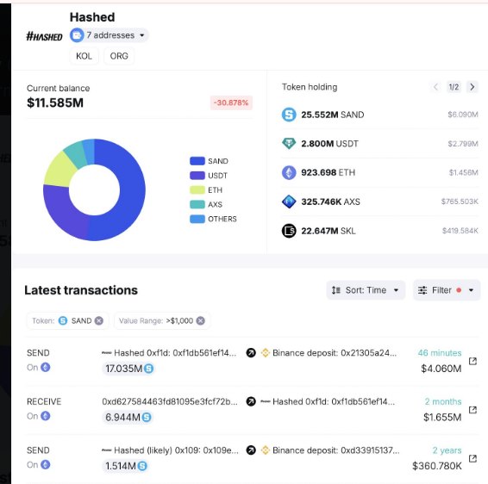Viewport: 488px width, 484px height.
Task: Open external link for 2 years transaction
Action: pyautogui.click(x=472, y=458)
